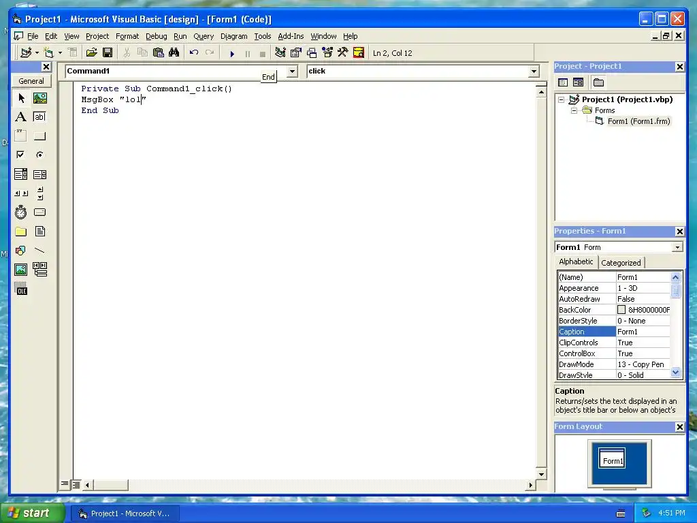Select the OptionButton control tool
Image resolution: width=697 pixels, height=523 pixels.
(x=40, y=155)
